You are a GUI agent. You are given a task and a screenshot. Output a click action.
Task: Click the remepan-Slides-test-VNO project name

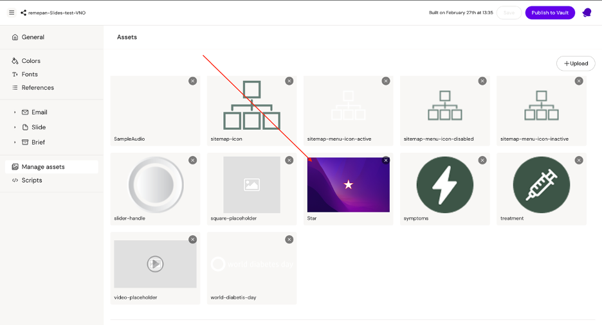pos(57,13)
